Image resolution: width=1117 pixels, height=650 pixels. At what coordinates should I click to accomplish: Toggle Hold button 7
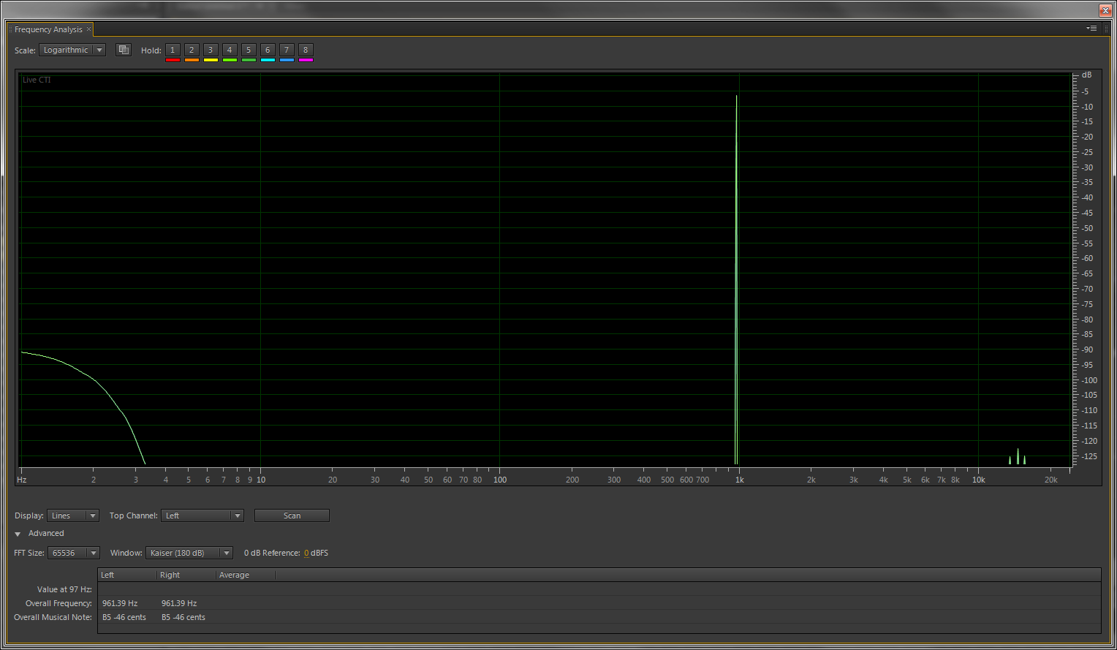[x=287, y=50]
